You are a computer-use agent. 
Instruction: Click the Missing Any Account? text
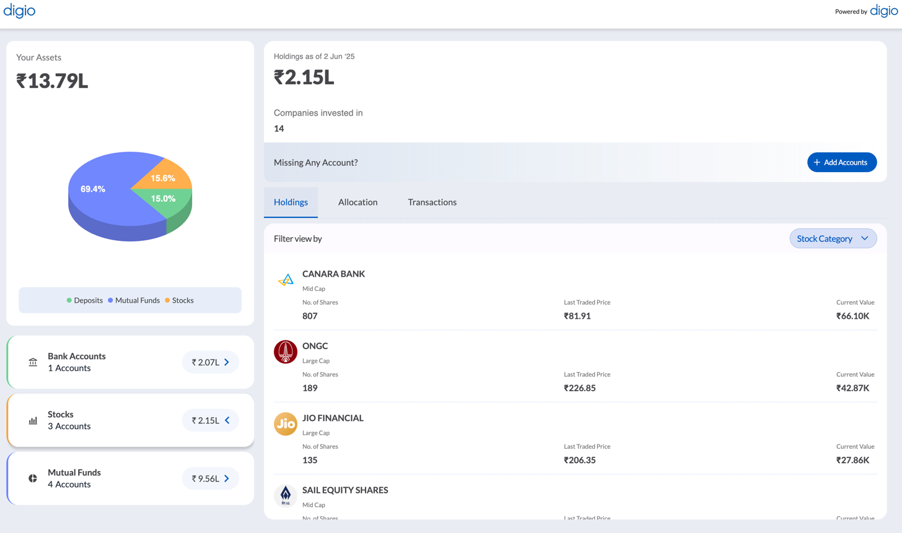click(x=316, y=162)
